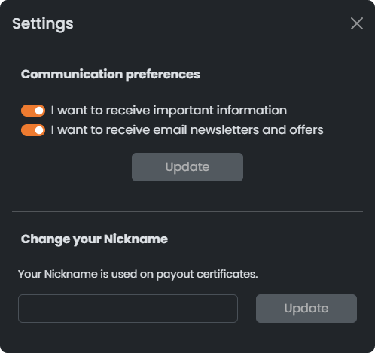The width and height of the screenshot is (375, 353).
Task: Click the orange track of the first toggle
Action: pos(28,111)
